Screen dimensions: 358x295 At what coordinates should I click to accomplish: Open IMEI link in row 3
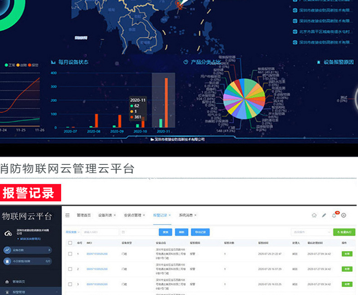pos(97,284)
